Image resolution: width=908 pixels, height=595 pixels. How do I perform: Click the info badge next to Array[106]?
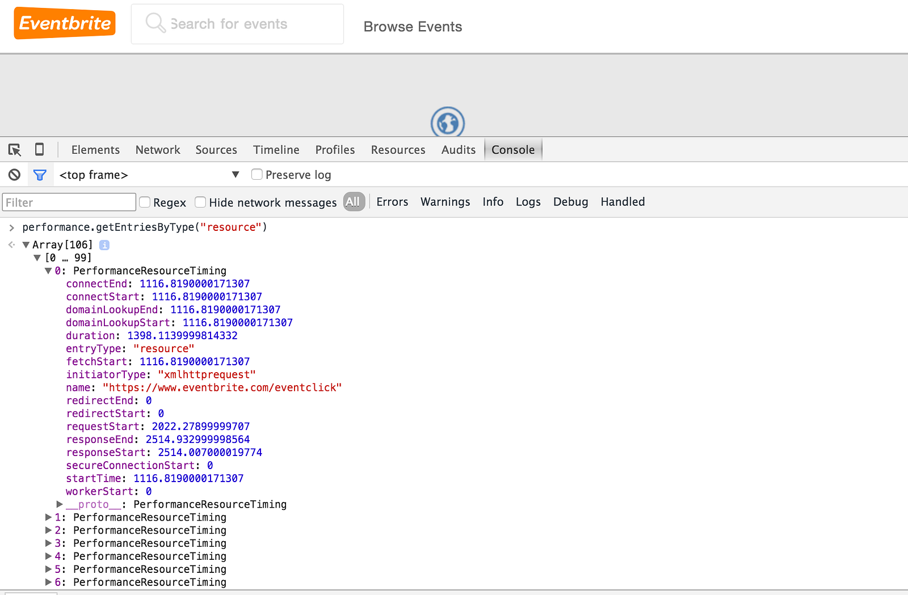click(104, 245)
